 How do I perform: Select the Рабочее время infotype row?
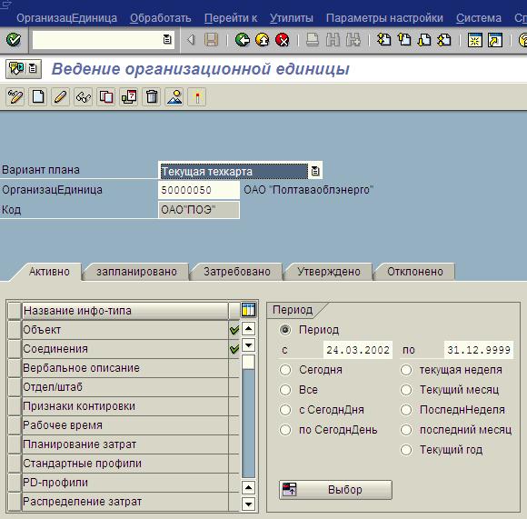pos(124,425)
